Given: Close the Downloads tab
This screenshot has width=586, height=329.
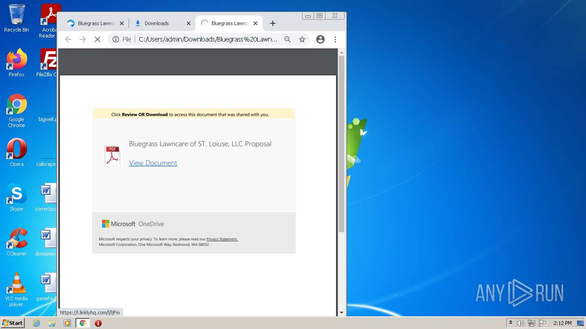Looking at the screenshot, I should tap(189, 23).
